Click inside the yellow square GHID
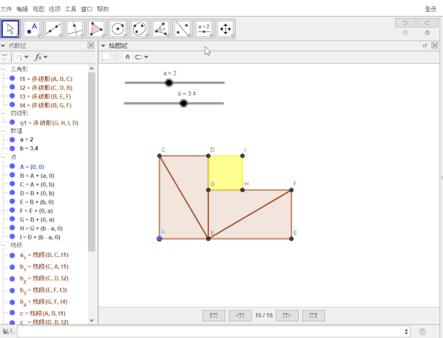 tap(225, 173)
